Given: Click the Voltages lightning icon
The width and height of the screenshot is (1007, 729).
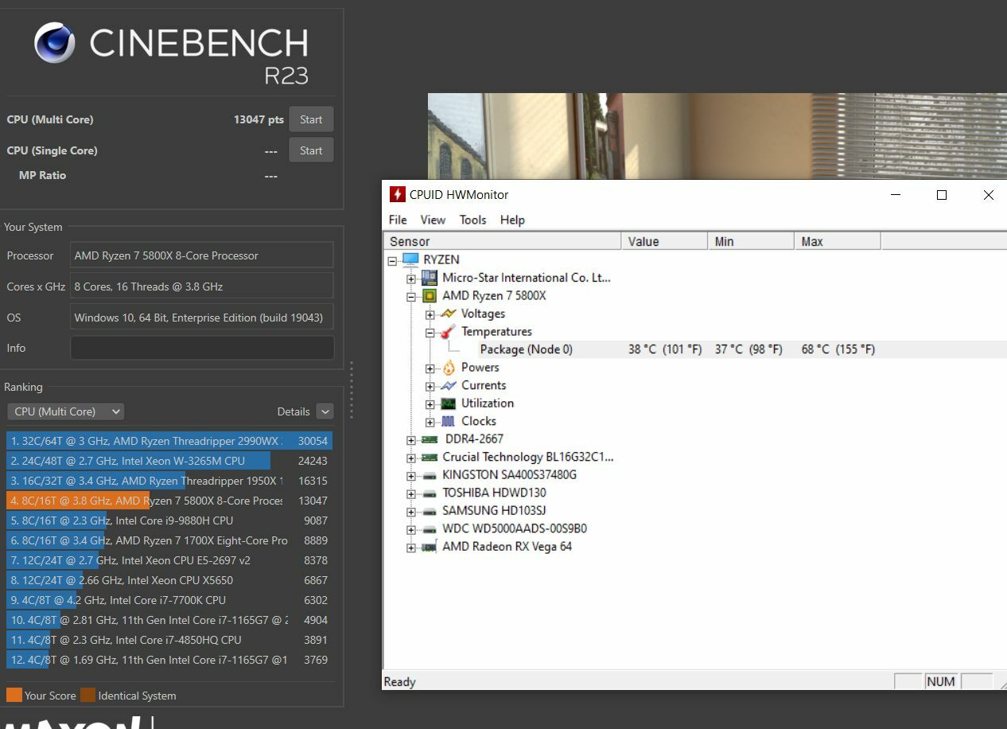Looking at the screenshot, I should tap(449, 314).
